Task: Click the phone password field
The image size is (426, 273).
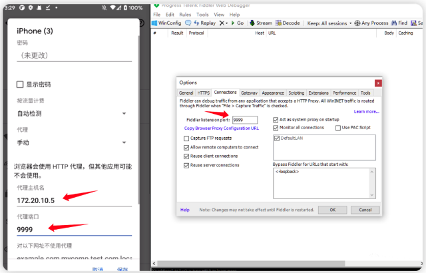Action: tap(74, 55)
